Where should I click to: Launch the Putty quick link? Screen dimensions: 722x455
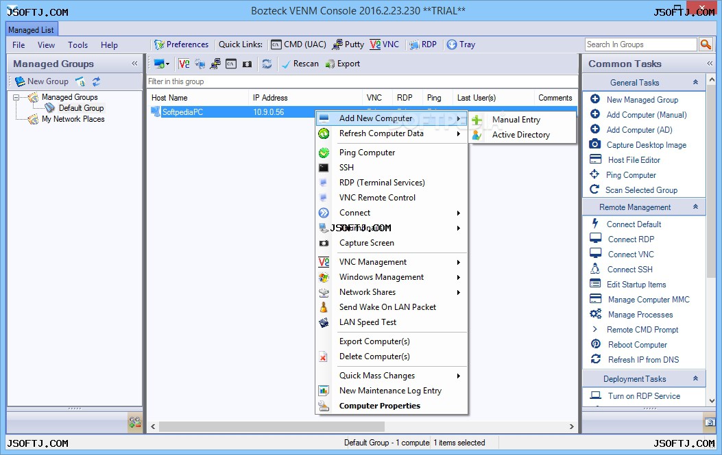[348, 44]
